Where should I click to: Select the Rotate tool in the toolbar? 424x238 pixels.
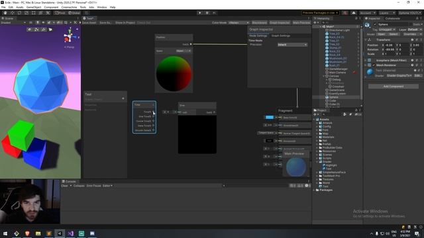pos(19,13)
